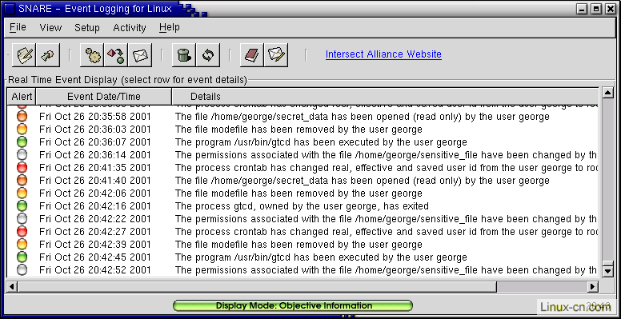The image size is (621, 319).
Task: Click the envelope-with-pencil toolbar icon
Action: pyautogui.click(x=276, y=55)
